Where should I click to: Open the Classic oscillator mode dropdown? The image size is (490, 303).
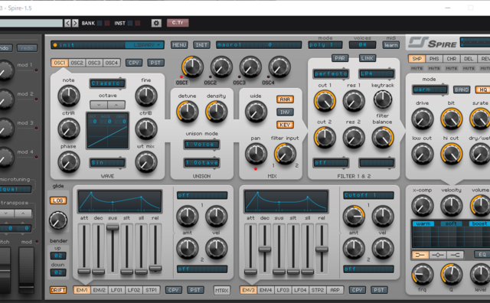107,83
